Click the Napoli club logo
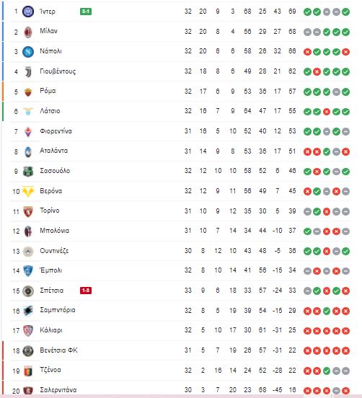 point(28,52)
